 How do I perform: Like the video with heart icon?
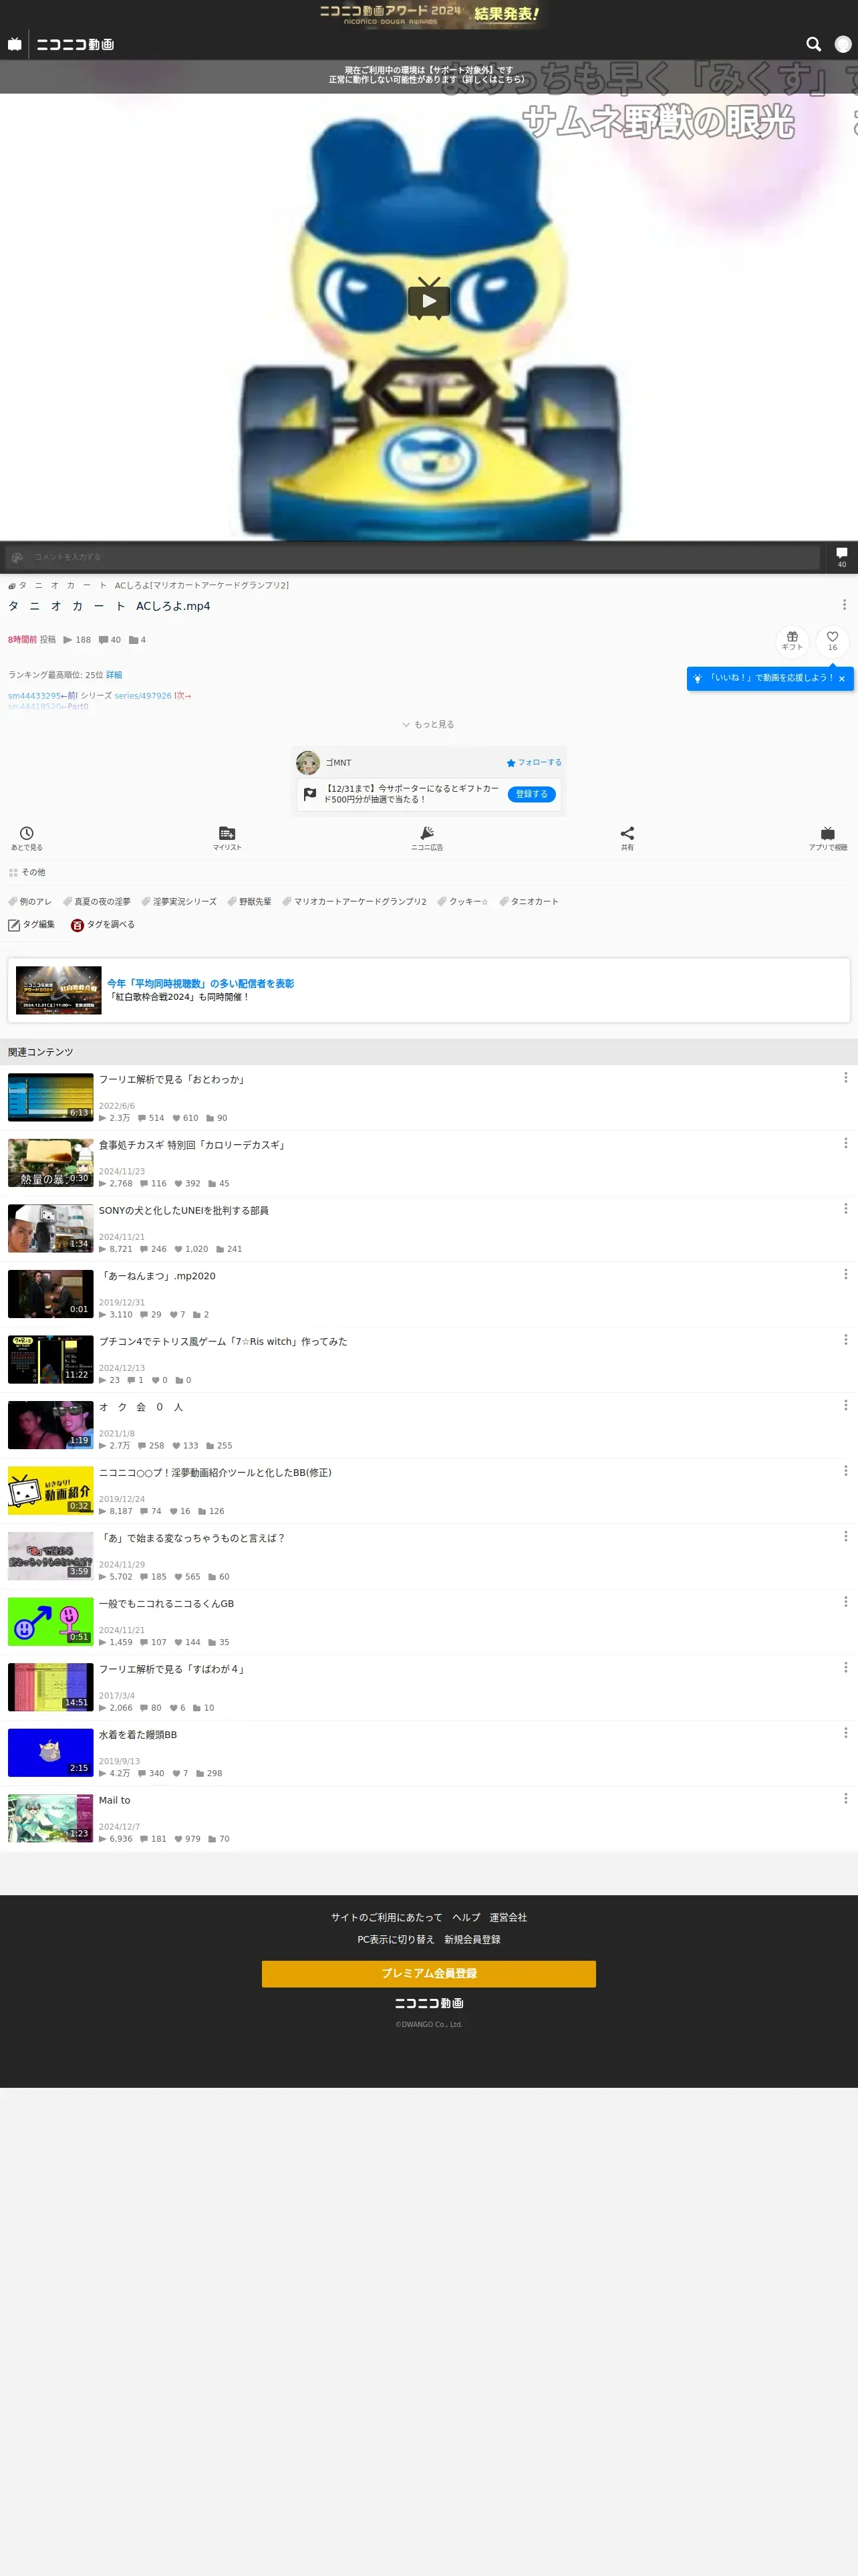(832, 640)
